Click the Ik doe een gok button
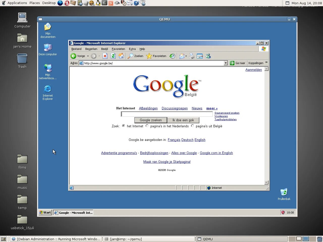This screenshot has height=242, width=323. [183, 120]
